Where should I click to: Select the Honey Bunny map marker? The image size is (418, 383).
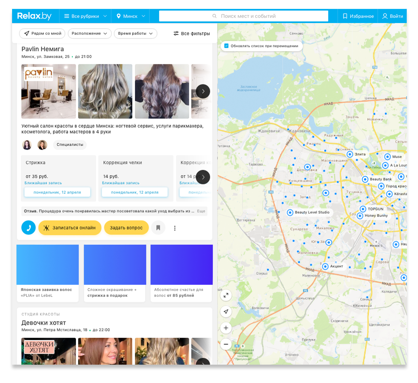pyautogui.click(x=360, y=216)
